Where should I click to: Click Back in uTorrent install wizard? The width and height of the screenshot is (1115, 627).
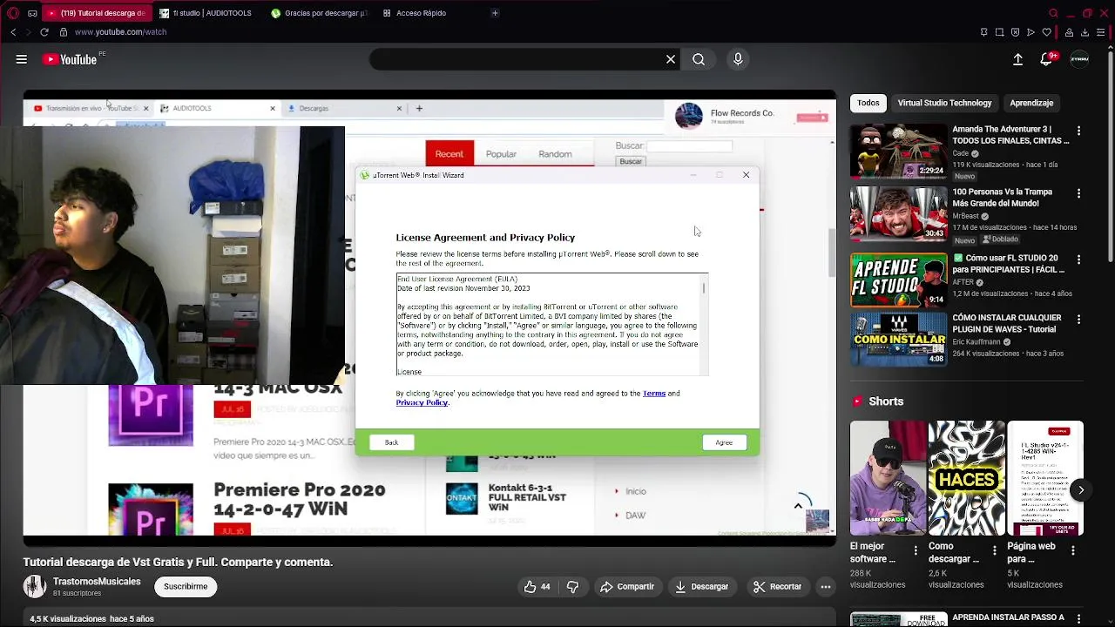391,442
